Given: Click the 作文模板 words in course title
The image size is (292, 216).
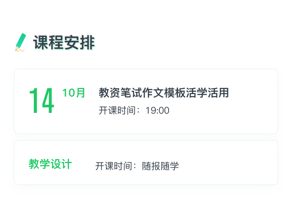Looking at the screenshot, I should tap(164, 93).
